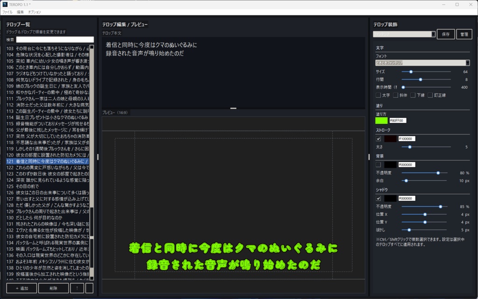
Task: Enable the 背景 background checkbox
Action: [x=378, y=165]
